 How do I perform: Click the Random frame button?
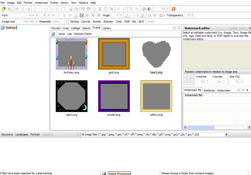pos(83,34)
